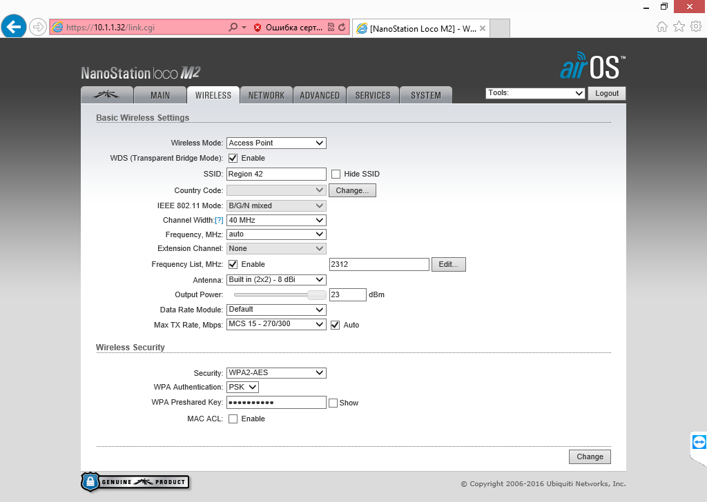Click the Output Power dBm field

[348, 294]
